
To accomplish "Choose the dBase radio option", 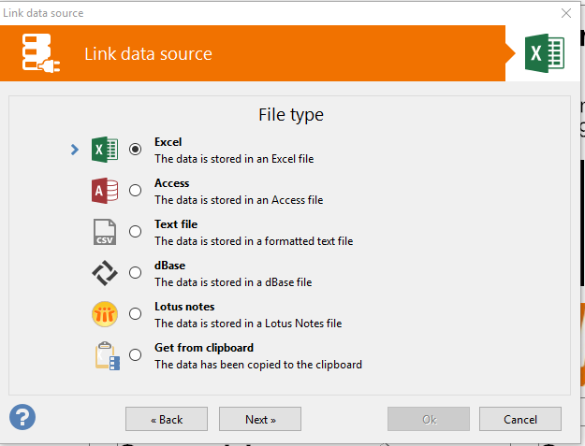I will pyautogui.click(x=135, y=273).
